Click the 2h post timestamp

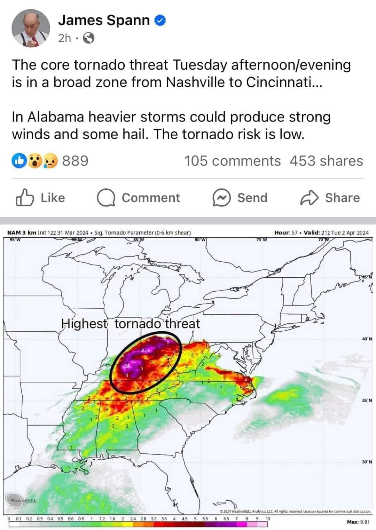click(65, 38)
